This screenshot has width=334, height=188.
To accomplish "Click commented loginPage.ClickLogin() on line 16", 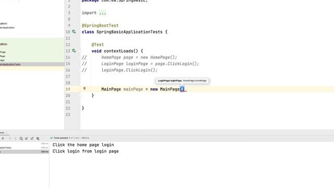I will click(129, 70).
